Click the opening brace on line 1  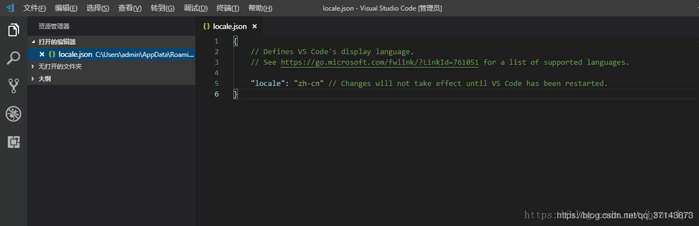(x=236, y=41)
